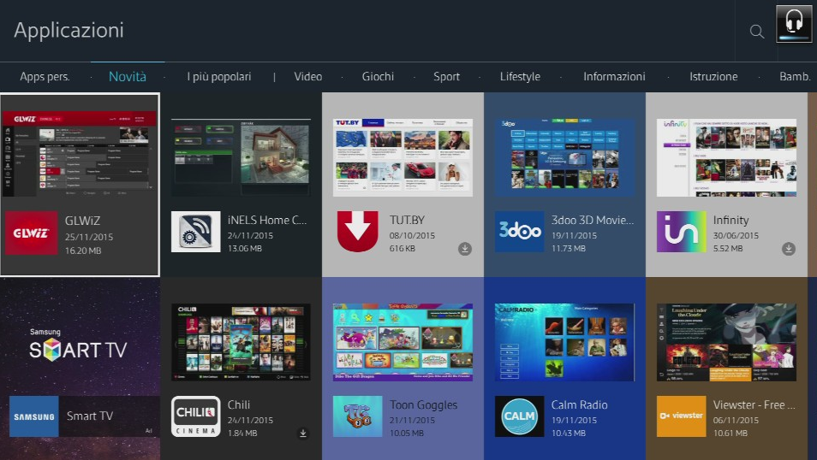The image size is (817, 460).
Task: Open the Bamb. category tab
Action: [x=795, y=76]
